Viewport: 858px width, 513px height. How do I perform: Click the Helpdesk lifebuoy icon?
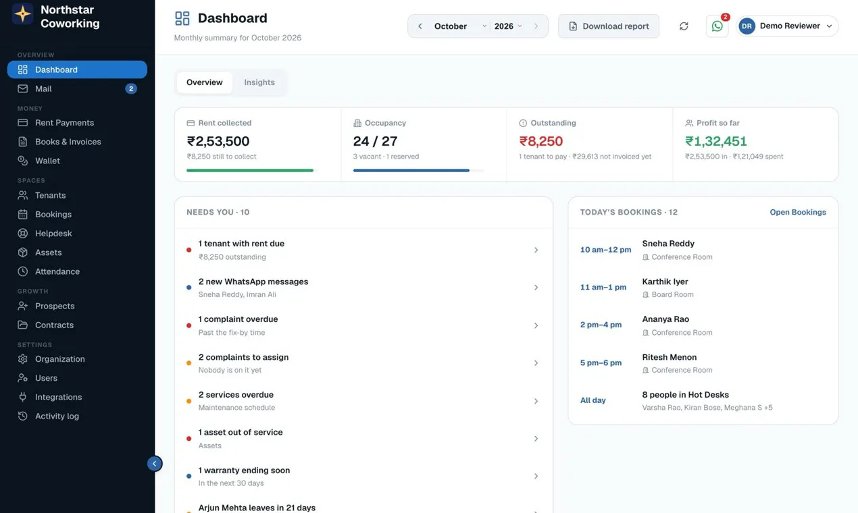(23, 233)
